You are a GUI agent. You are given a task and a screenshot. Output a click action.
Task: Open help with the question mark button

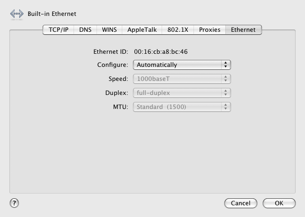[x=15, y=203]
